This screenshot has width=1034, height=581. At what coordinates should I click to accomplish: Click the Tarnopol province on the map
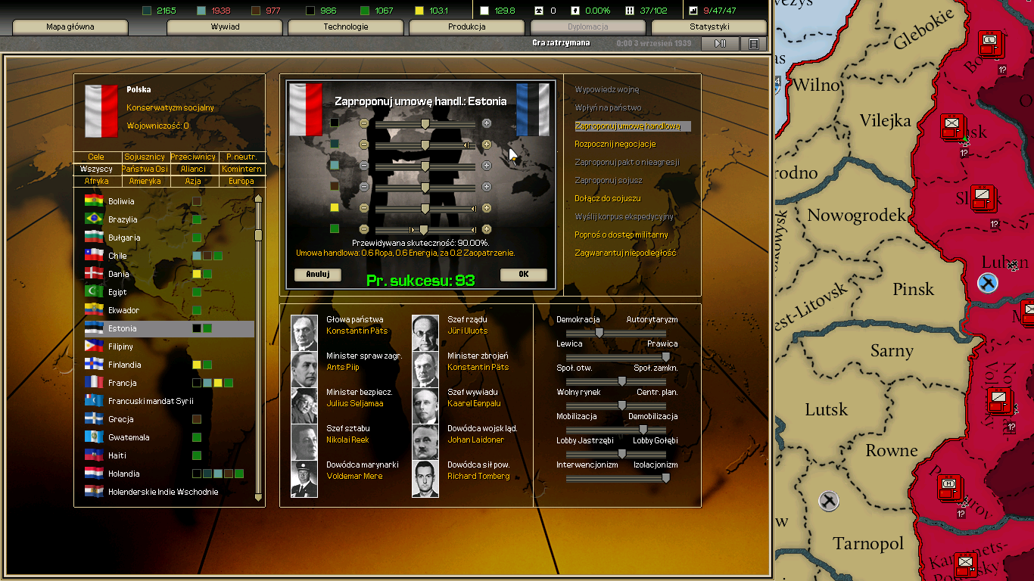[868, 543]
